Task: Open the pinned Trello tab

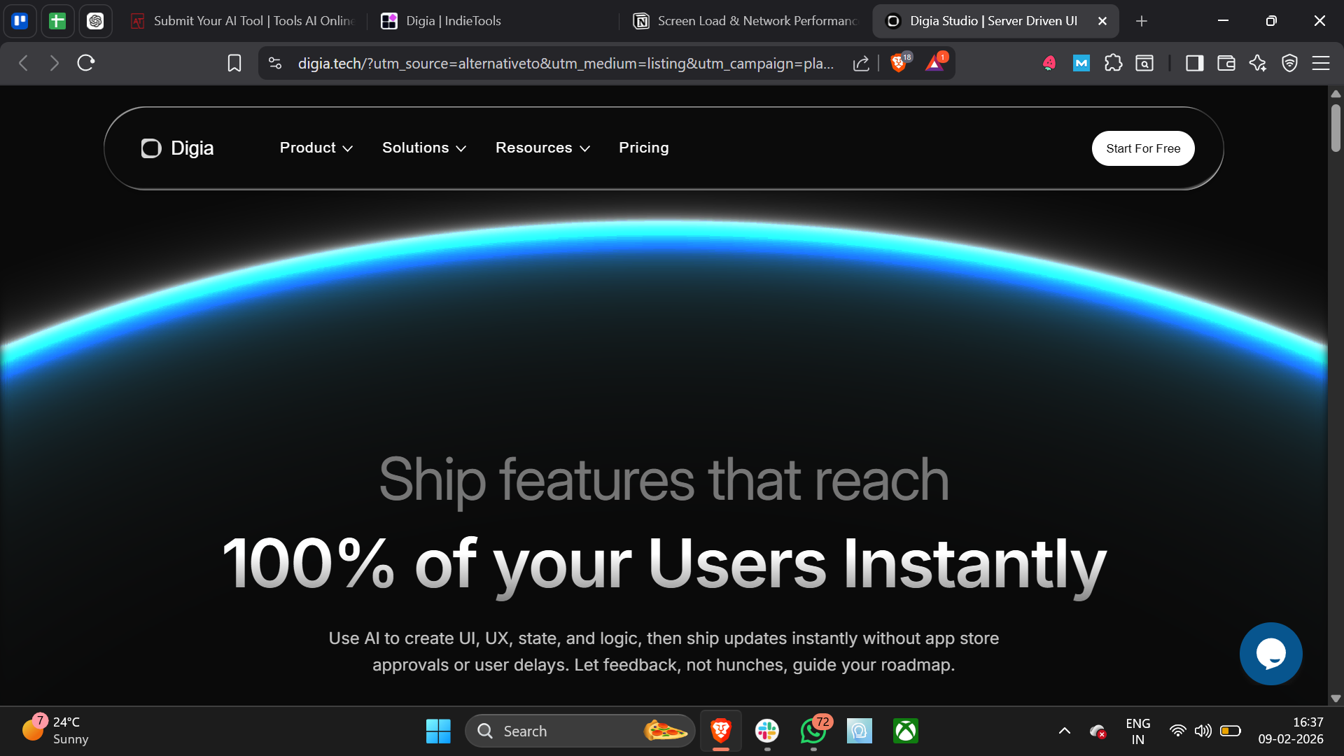Action: coord(20,21)
